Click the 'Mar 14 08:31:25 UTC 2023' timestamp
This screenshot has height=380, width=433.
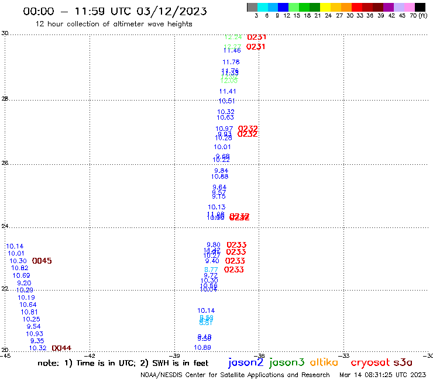[x=383, y=375]
